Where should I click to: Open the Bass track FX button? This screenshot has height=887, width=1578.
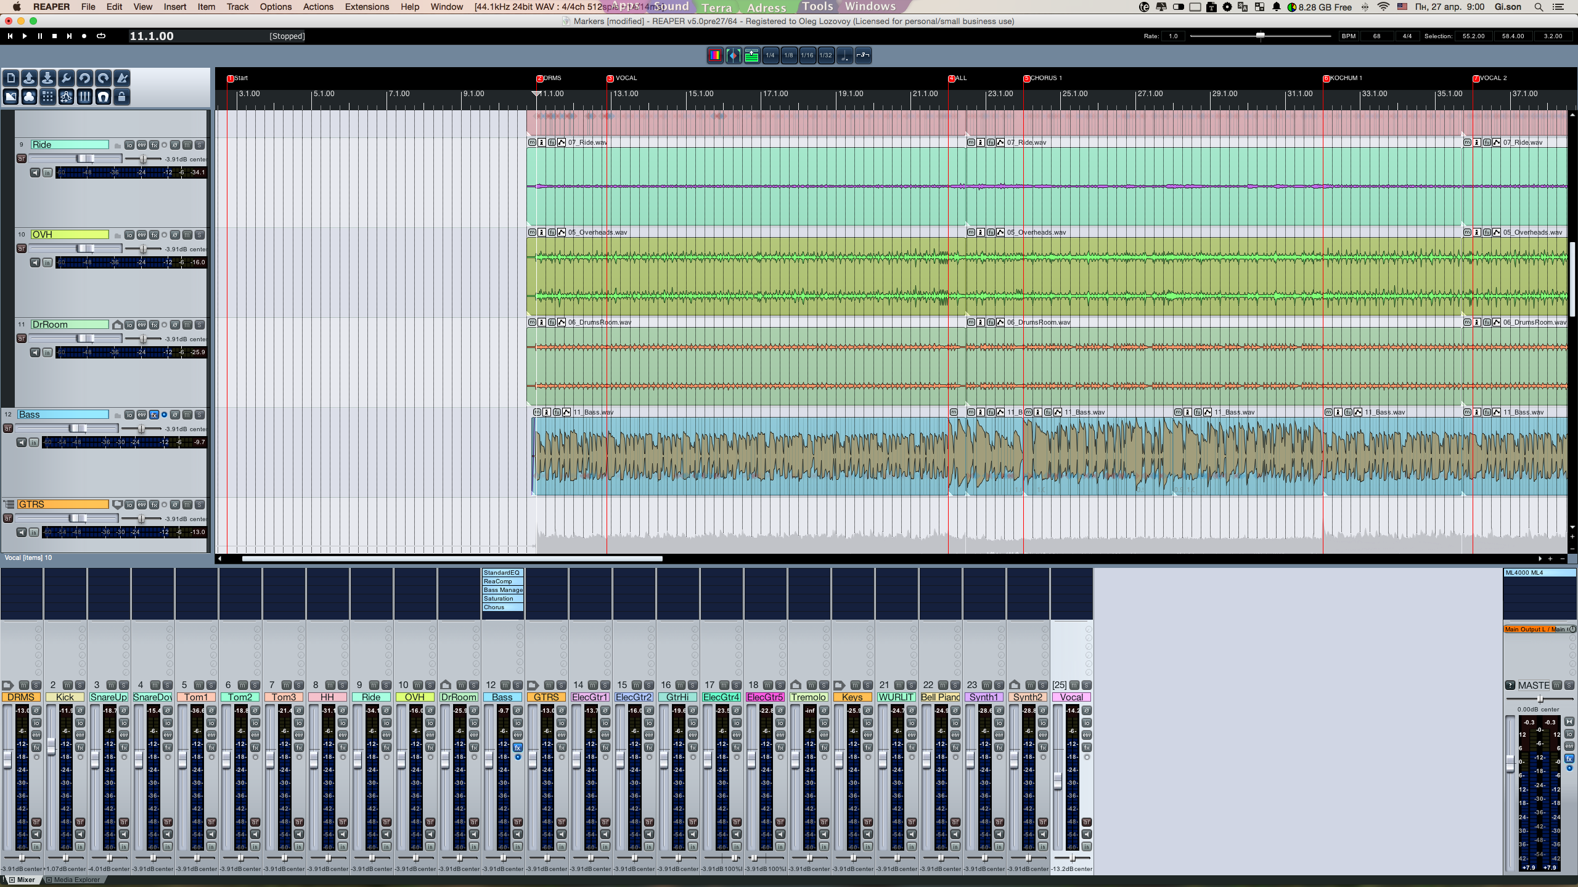click(154, 415)
